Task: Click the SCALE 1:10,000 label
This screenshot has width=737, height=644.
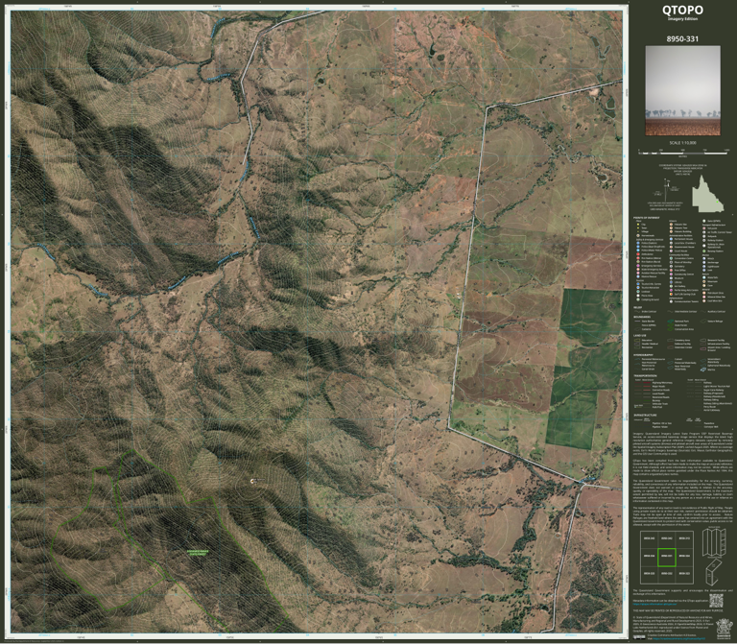Action: click(683, 143)
